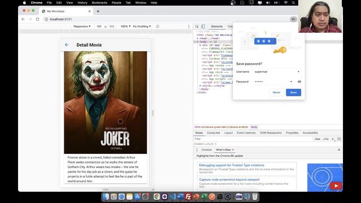Image resolution: width=361 pixels, height=203 pixels.
Task: Open the Bookmarks menu
Action: coord(99,3)
